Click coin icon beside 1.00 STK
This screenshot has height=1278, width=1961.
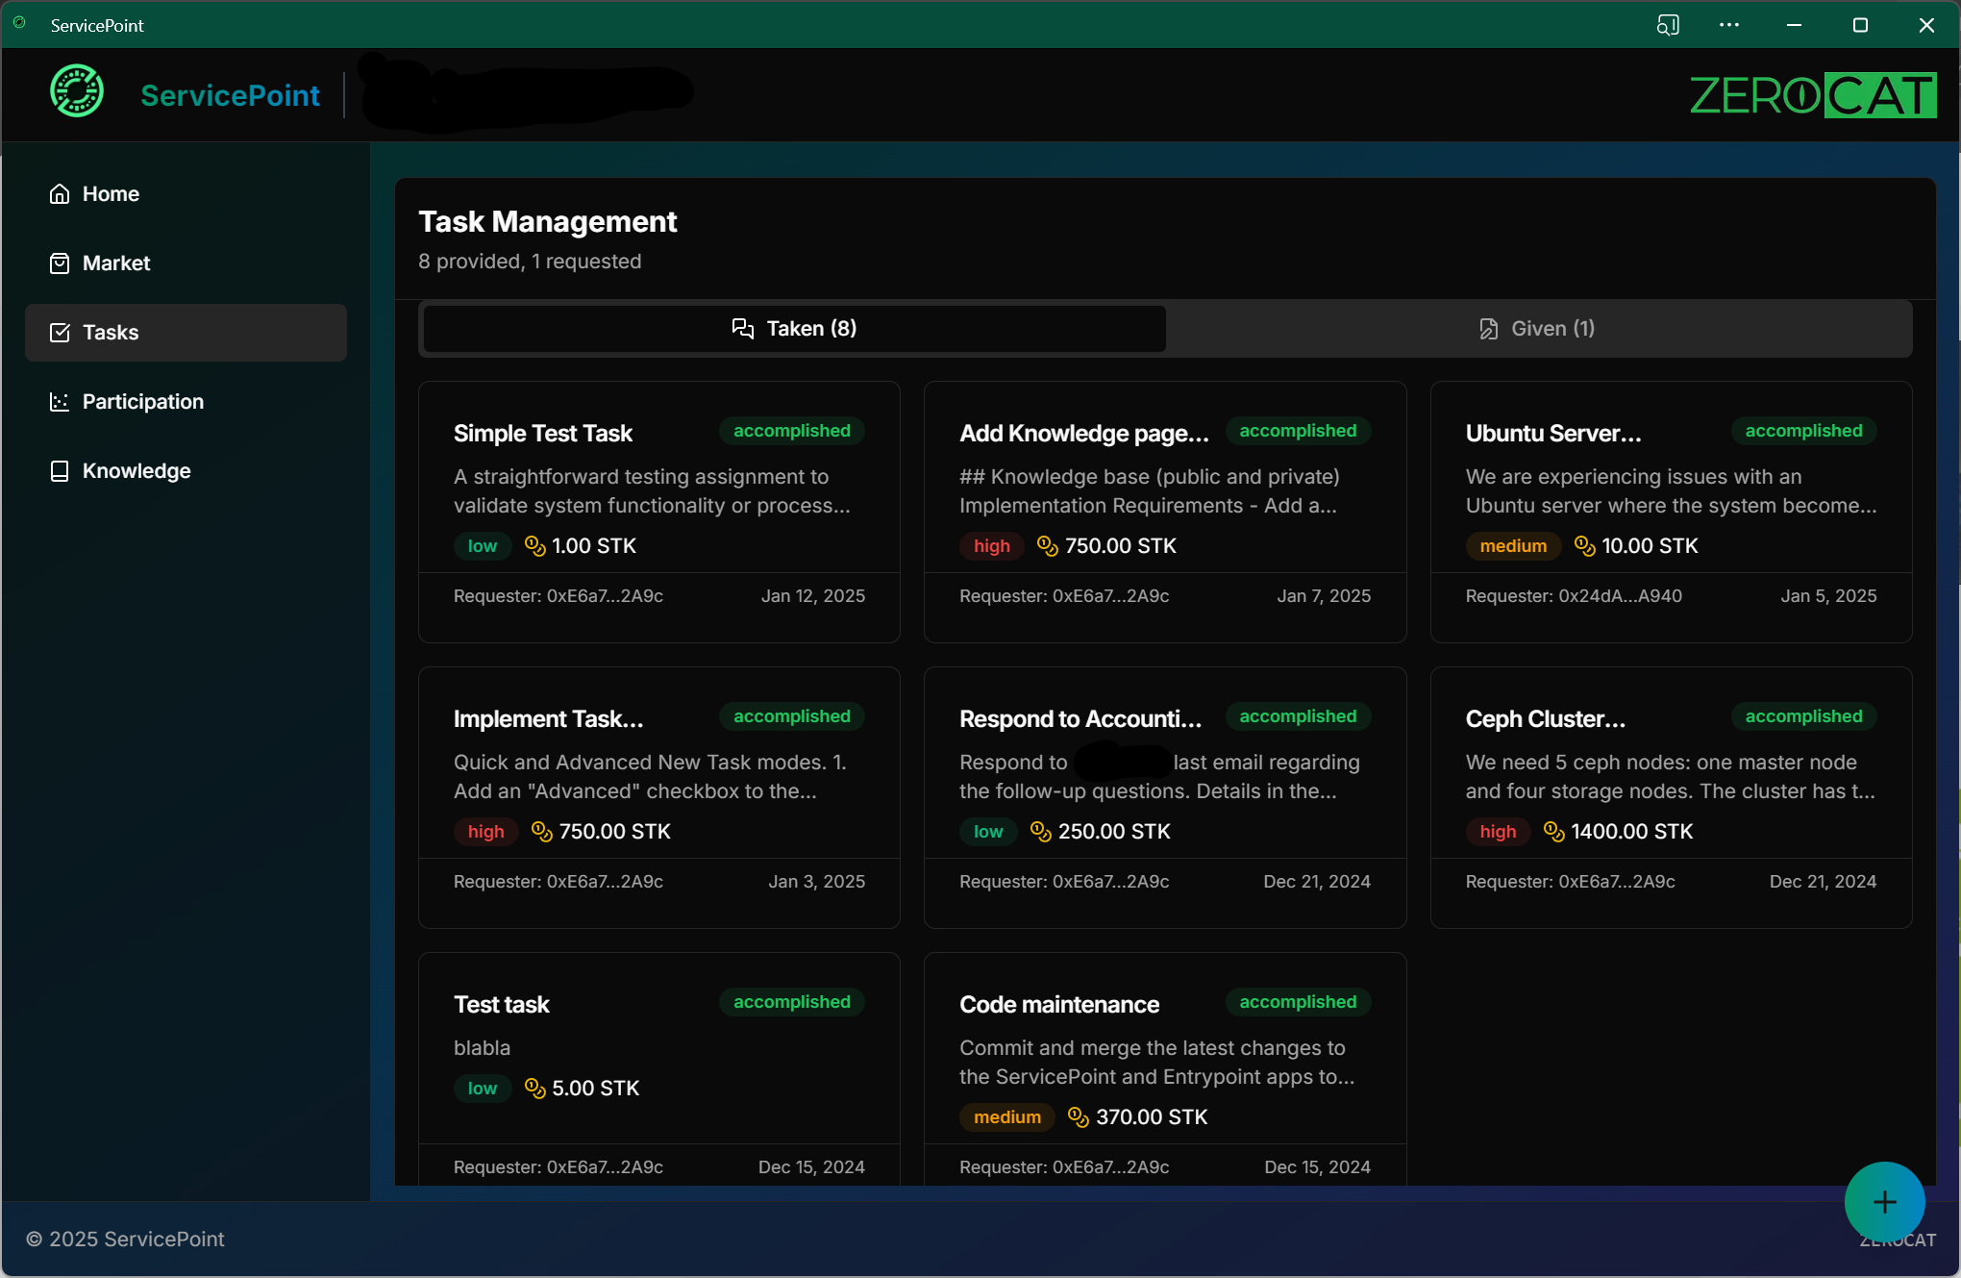click(534, 546)
